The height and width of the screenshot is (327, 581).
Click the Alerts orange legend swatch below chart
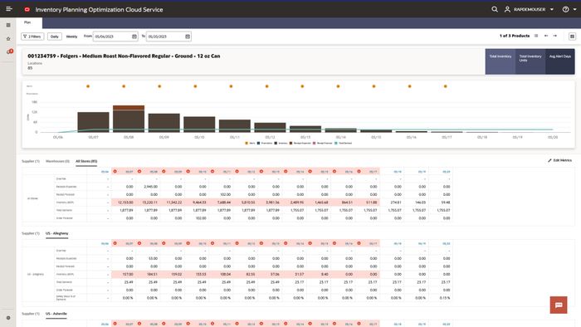pos(247,143)
